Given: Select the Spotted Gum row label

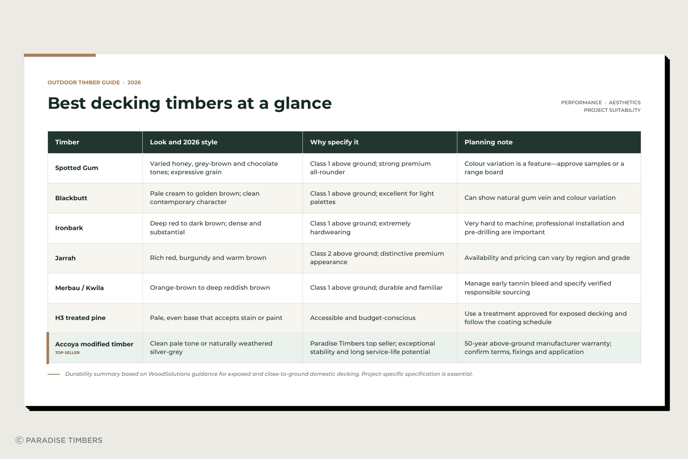Looking at the screenshot, I should click(77, 168).
